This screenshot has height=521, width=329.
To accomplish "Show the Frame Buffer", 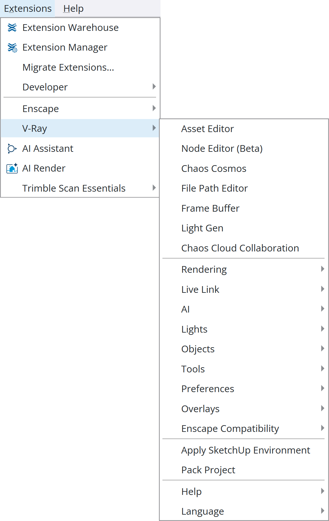I will [x=210, y=208].
